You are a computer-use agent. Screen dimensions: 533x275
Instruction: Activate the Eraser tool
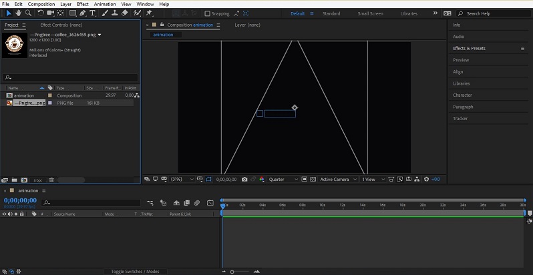pos(125,13)
